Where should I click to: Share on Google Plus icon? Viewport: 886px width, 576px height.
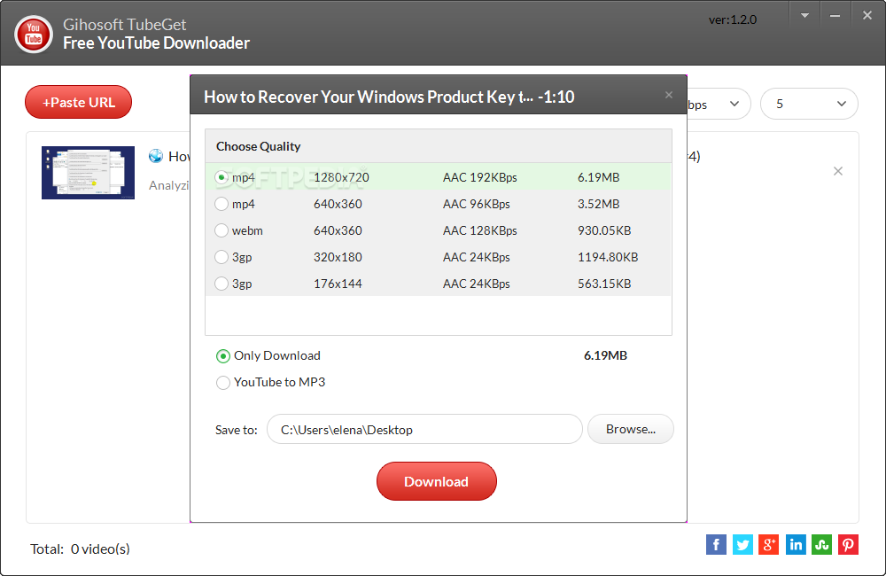click(x=768, y=544)
